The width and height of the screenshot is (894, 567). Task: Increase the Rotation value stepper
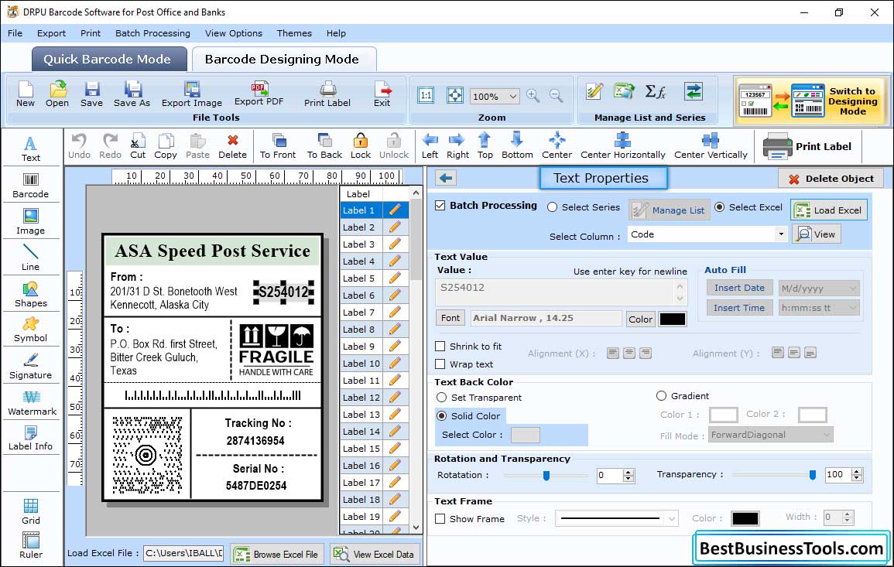coord(629,472)
